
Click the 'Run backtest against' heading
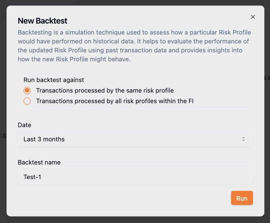coord(54,80)
